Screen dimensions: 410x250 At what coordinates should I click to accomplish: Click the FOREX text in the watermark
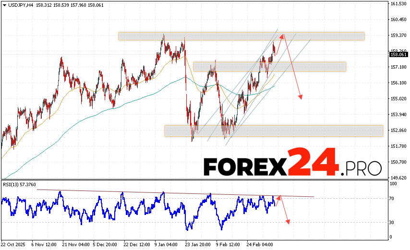245,166
